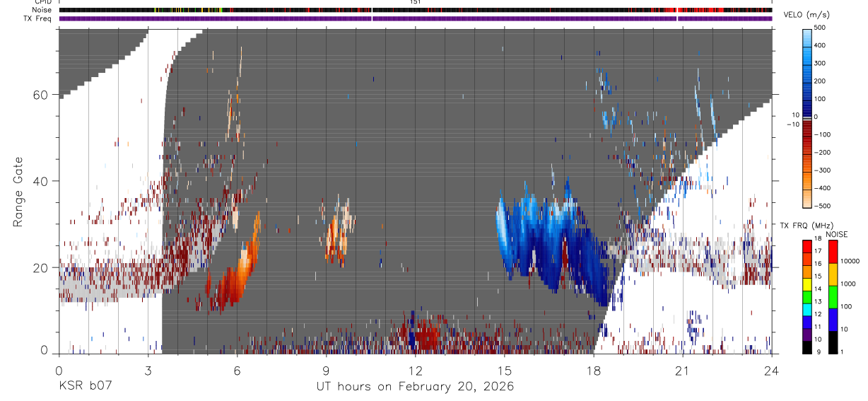Click hour 24 tick label on time axis
The image size is (868, 401).
772,370
